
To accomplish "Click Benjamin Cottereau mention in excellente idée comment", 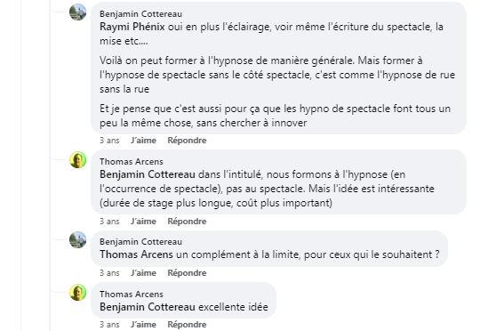I will pos(148,307).
